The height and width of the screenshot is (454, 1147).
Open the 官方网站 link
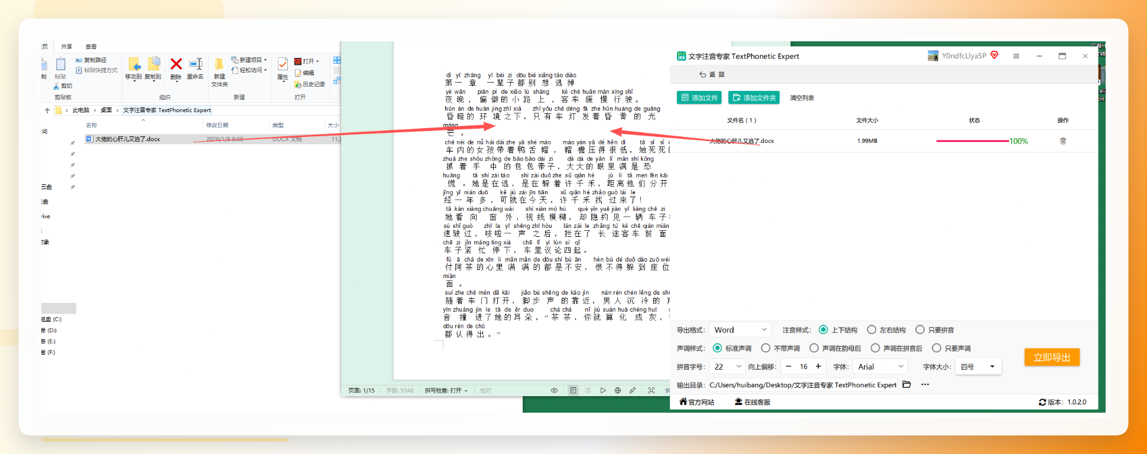point(697,402)
